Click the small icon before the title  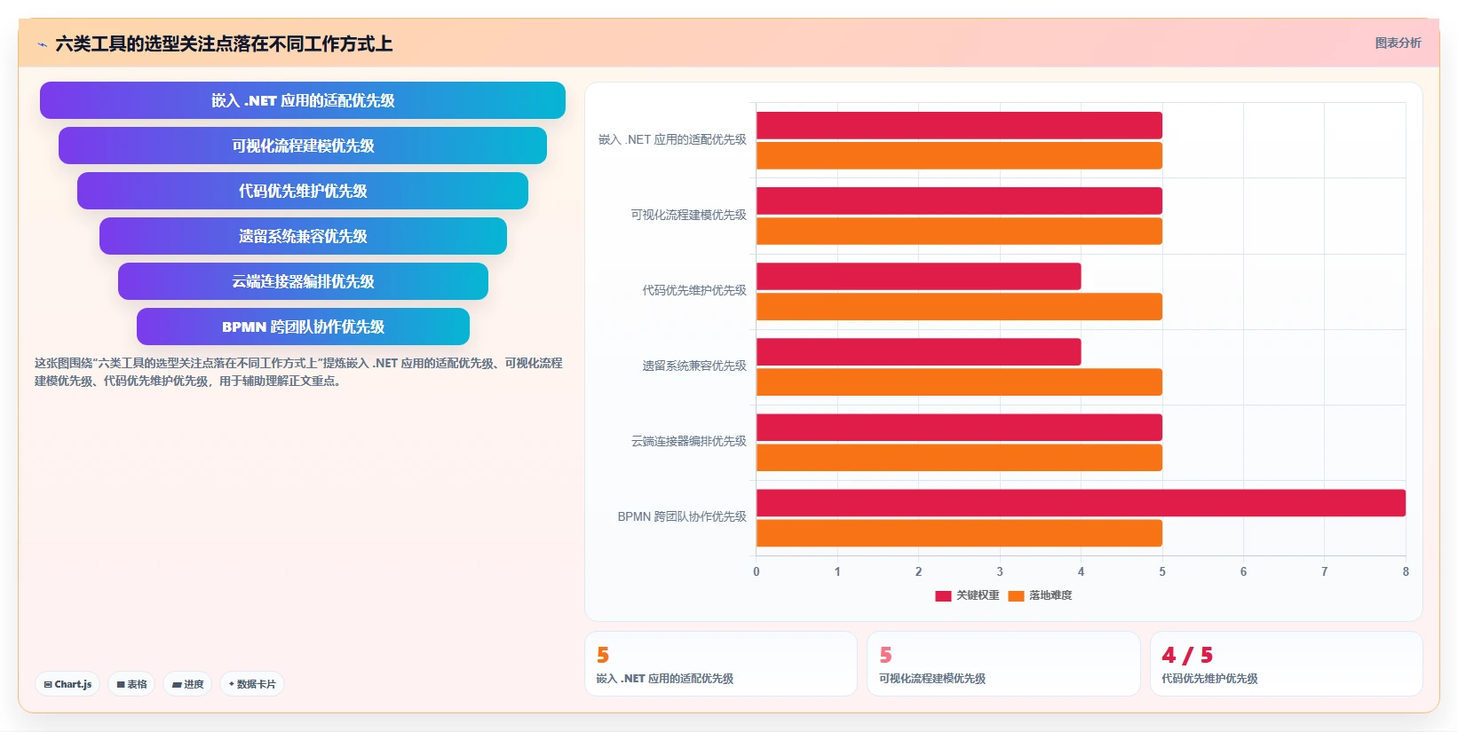(x=42, y=44)
